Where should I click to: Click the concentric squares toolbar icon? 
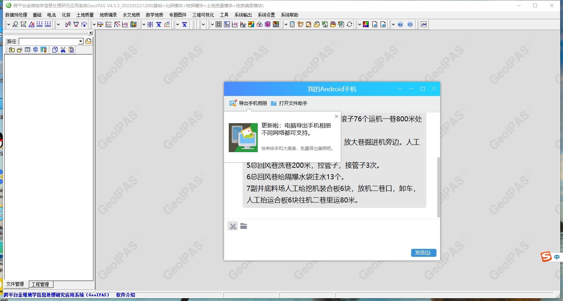(x=219, y=24)
